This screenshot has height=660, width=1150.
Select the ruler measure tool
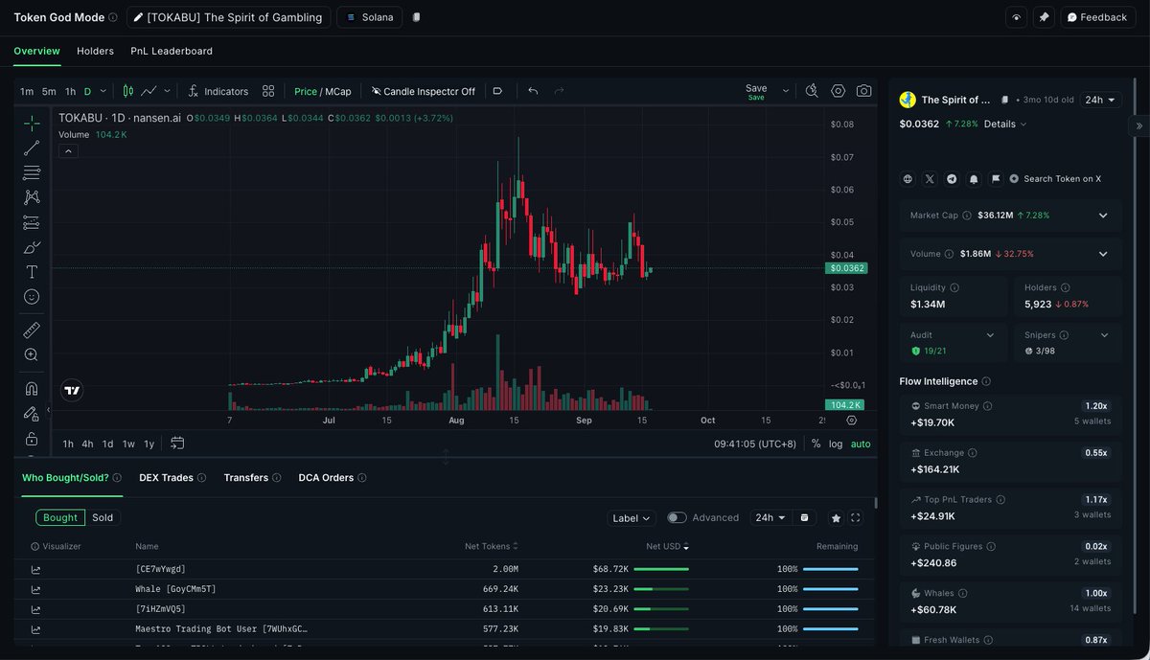[32, 330]
